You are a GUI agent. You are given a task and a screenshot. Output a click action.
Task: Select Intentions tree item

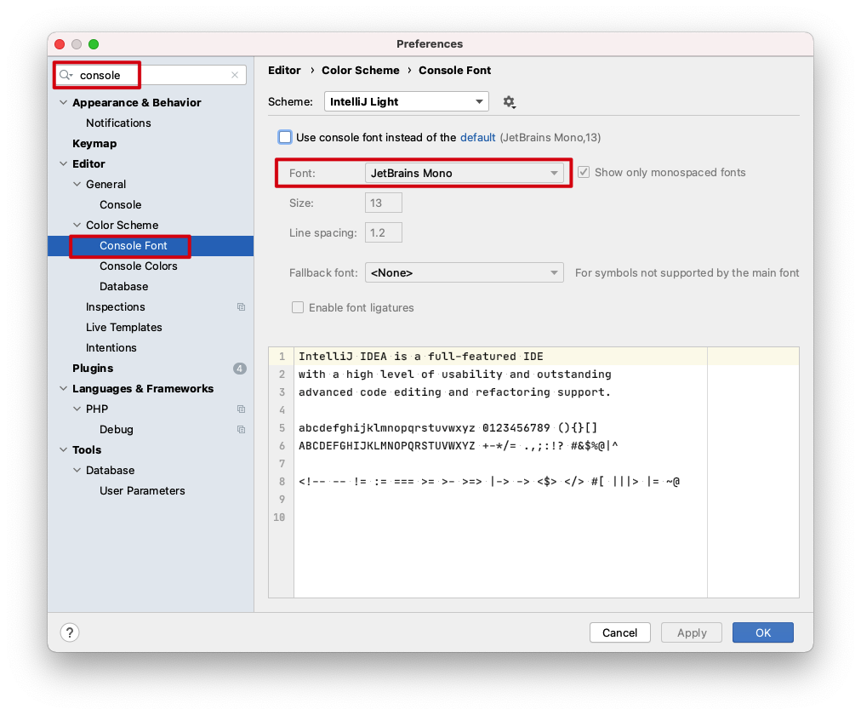click(111, 347)
